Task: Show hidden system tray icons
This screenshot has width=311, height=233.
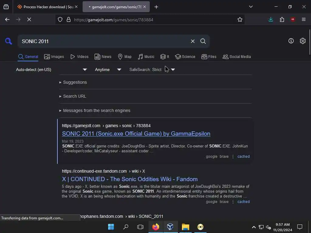Action: tap(254, 227)
